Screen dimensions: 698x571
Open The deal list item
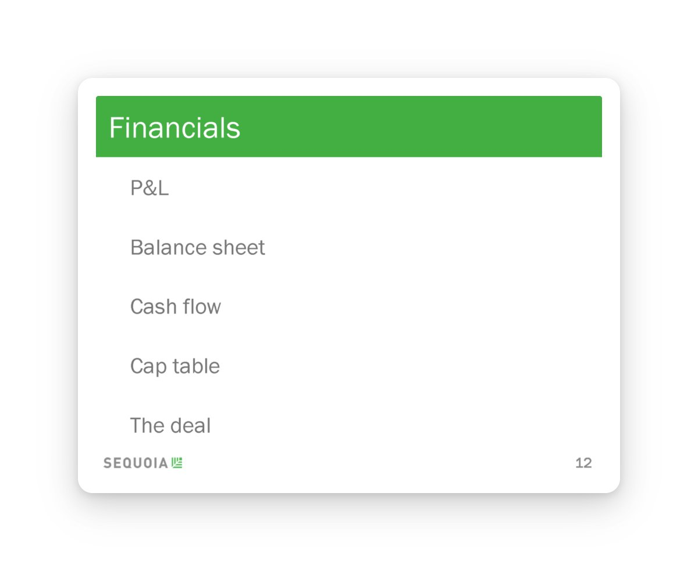[170, 426]
